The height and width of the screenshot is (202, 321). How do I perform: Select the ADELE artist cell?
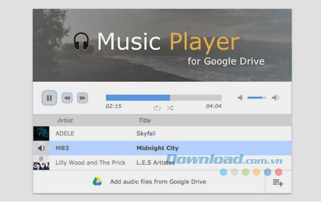pos(65,133)
